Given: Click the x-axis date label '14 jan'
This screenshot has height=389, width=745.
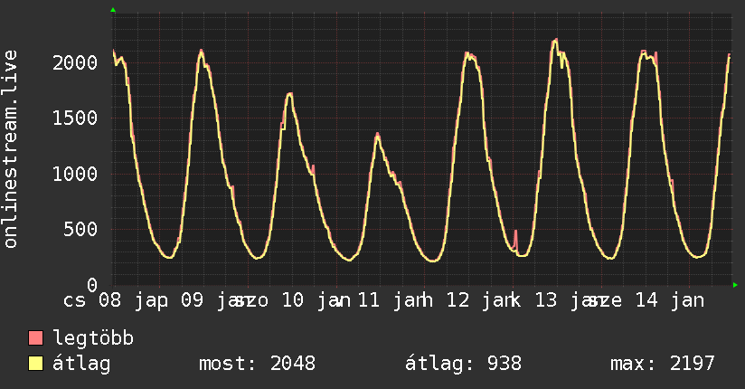Looking at the screenshot, I should [670, 300].
